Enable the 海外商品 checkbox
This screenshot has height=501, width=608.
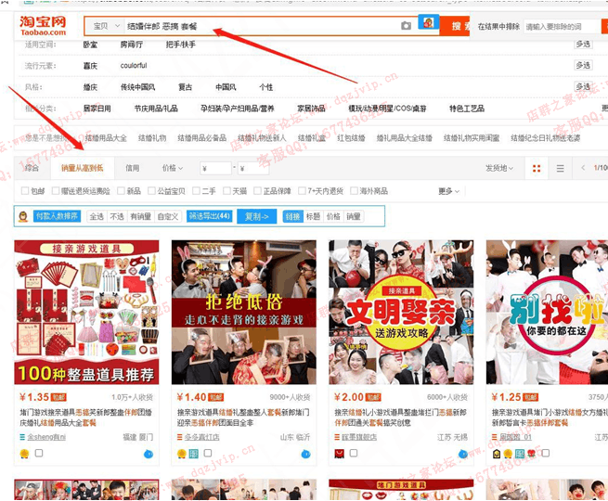(x=354, y=190)
